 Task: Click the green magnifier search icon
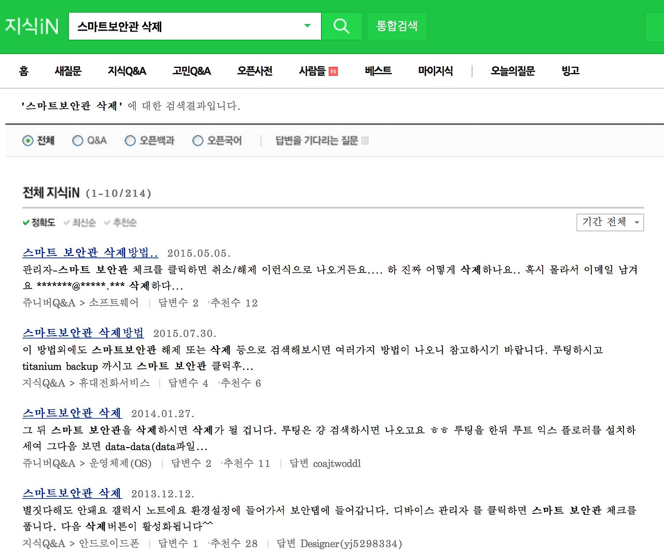point(341,26)
